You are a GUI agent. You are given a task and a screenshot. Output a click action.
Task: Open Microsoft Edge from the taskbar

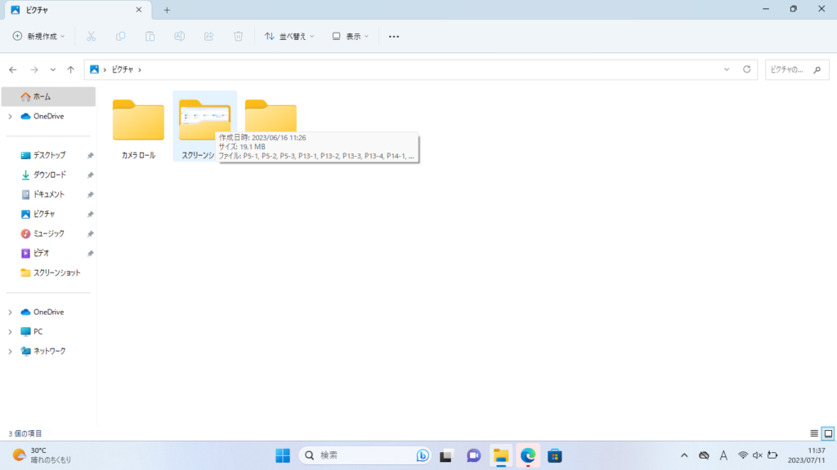coord(527,455)
